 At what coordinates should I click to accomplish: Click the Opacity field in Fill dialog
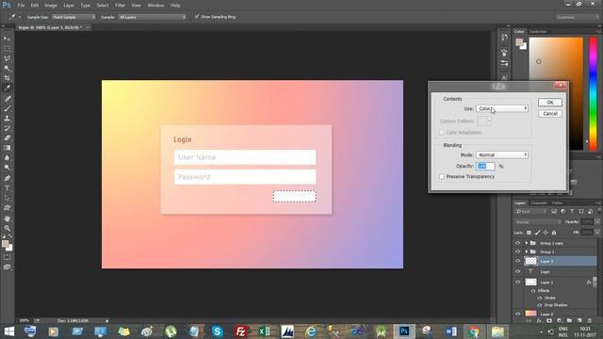(x=485, y=166)
